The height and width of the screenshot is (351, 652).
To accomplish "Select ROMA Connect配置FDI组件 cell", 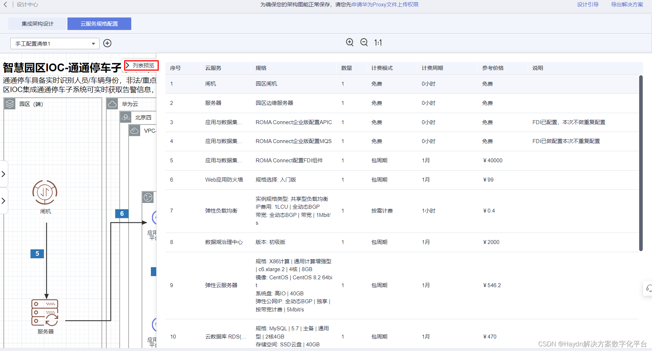I will (x=289, y=161).
